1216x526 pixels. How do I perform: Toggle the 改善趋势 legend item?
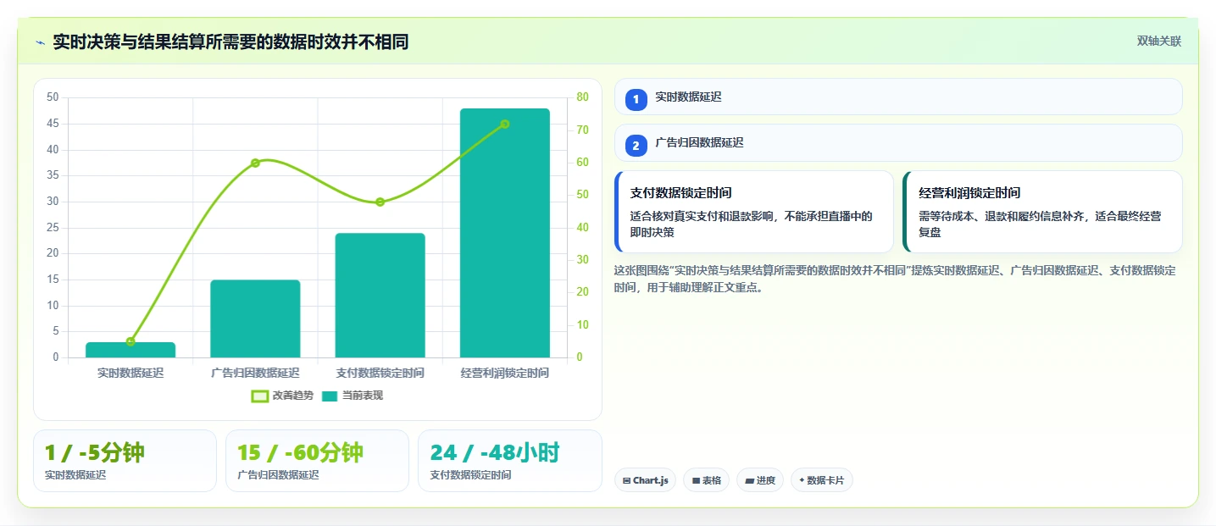click(x=282, y=396)
